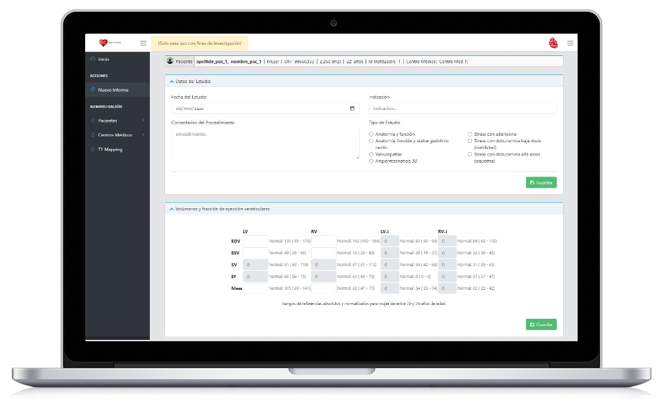Click the patient avatar icon

(170, 61)
